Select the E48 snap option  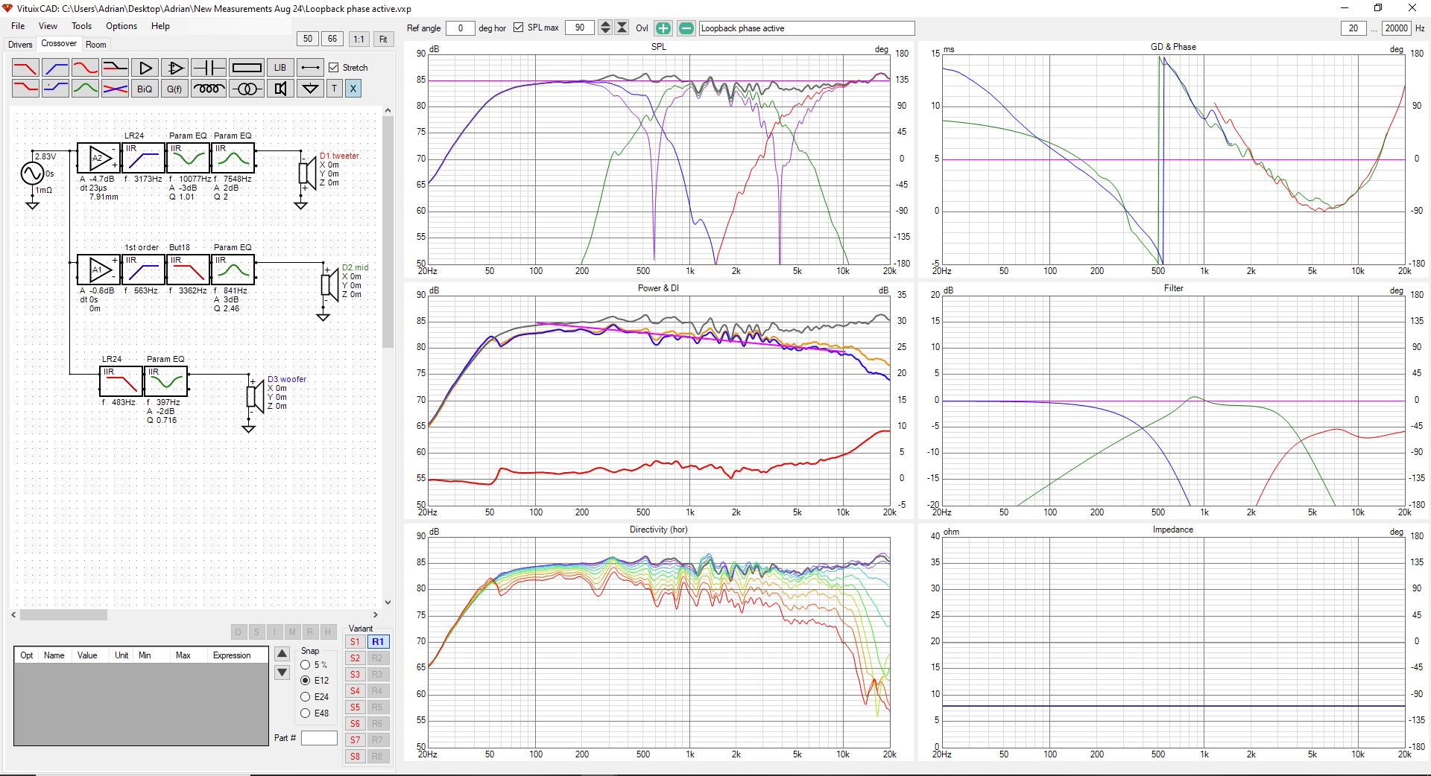(306, 713)
